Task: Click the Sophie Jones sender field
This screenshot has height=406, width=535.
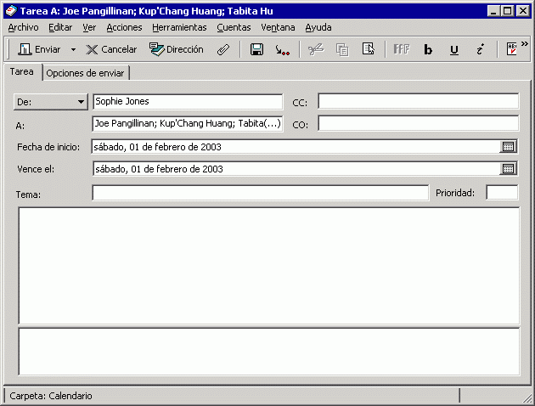Action: tap(188, 102)
